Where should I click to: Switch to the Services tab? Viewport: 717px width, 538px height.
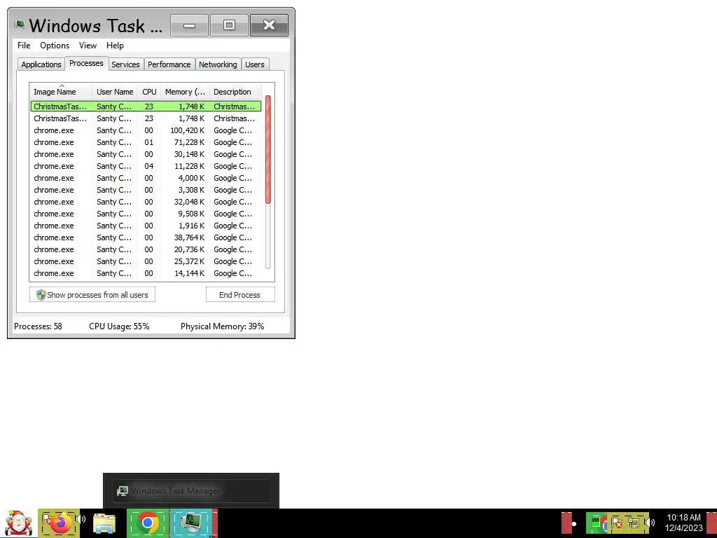126,64
